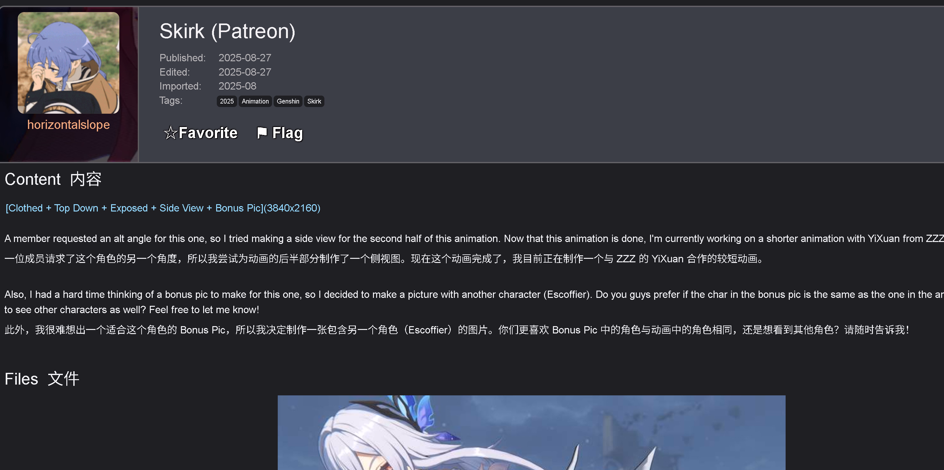Viewport: 944px width, 470px height.
Task: Click the Flag text label
Action: coord(287,133)
